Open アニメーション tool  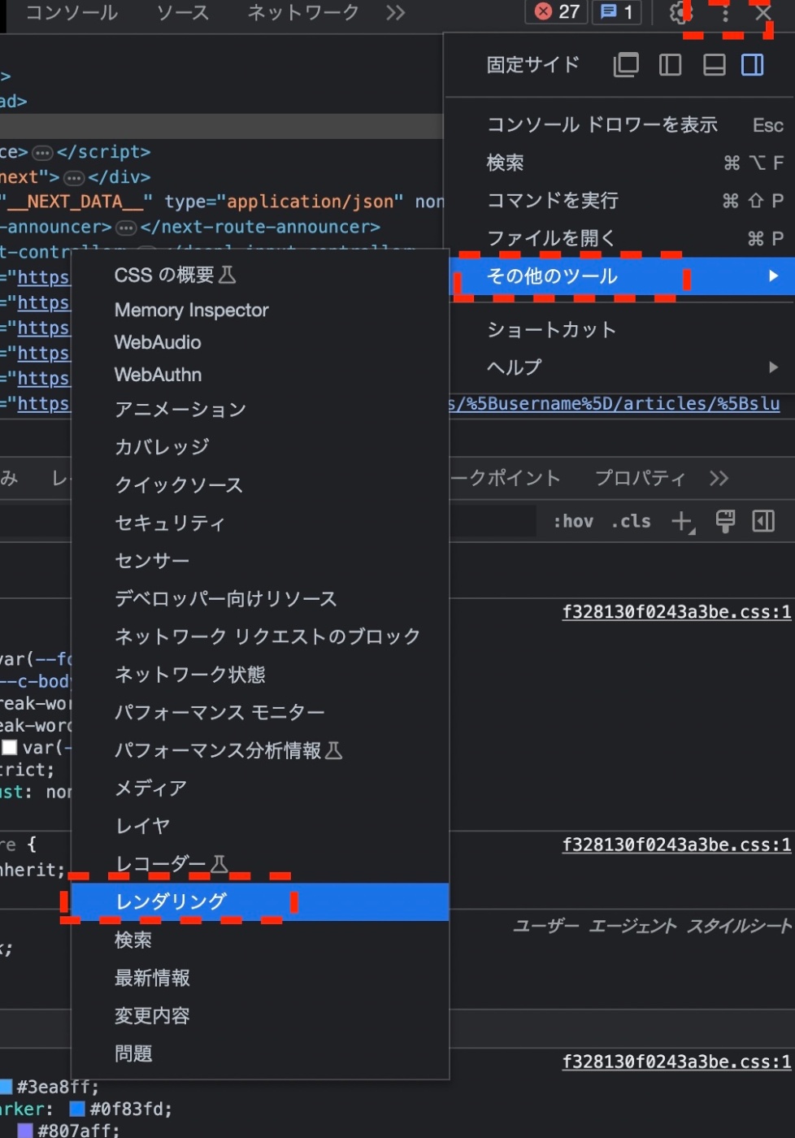[260, 409]
